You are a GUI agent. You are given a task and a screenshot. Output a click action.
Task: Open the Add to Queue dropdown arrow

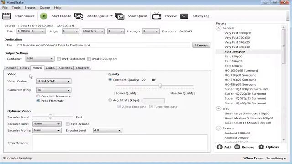pos(111,16)
